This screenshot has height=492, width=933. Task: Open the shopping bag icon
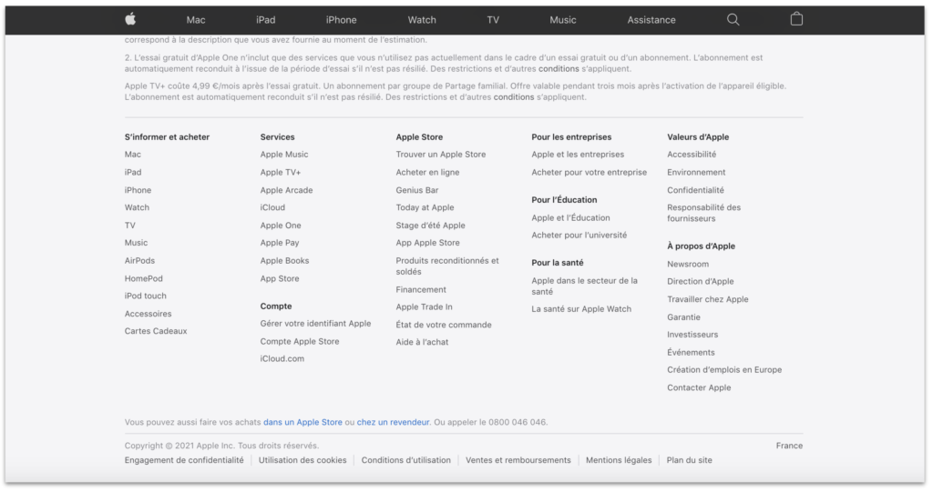pos(796,19)
